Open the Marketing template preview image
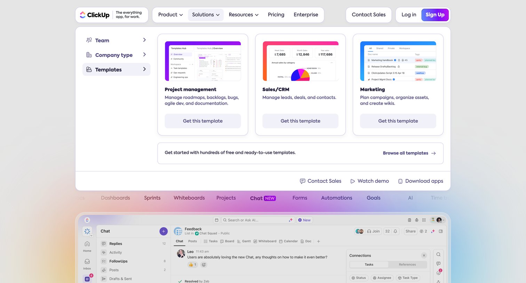Screen dimensions: 526x283 point(398,61)
